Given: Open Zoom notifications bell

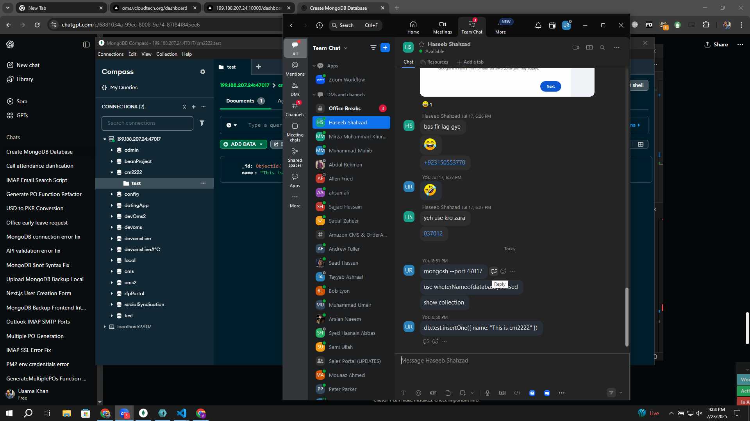Looking at the screenshot, I should coord(538,25).
